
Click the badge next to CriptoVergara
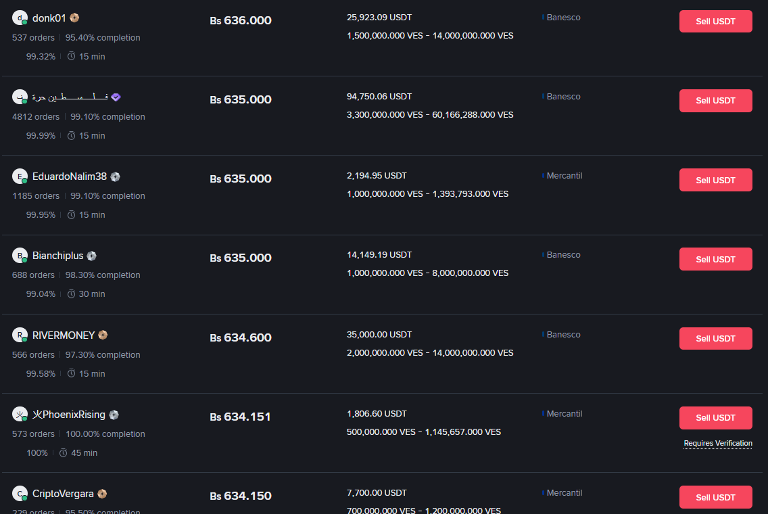(x=102, y=494)
